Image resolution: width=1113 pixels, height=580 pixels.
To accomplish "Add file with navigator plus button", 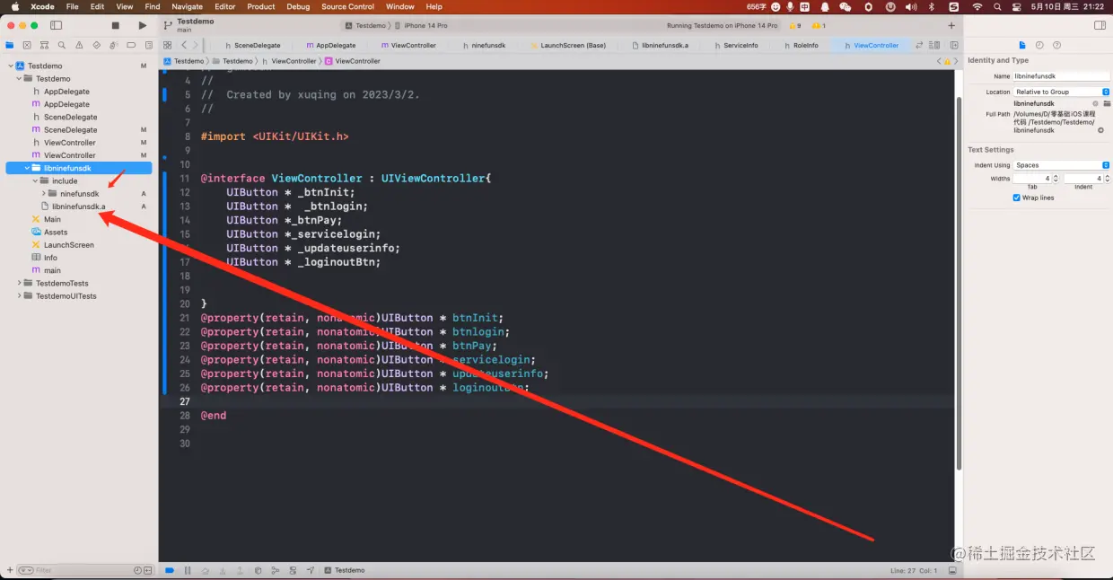I will coord(10,570).
